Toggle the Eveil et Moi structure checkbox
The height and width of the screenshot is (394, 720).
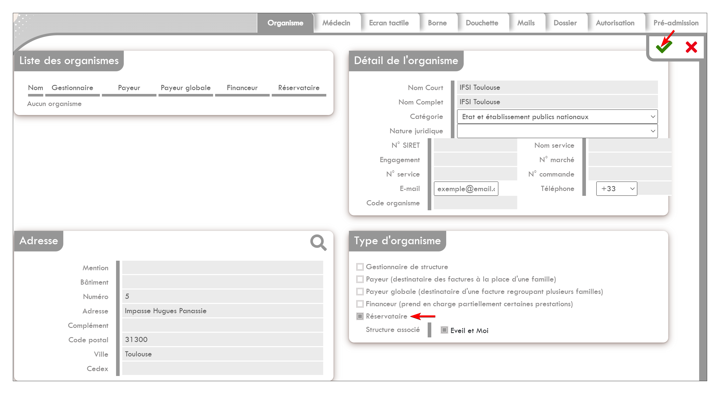[x=444, y=330]
